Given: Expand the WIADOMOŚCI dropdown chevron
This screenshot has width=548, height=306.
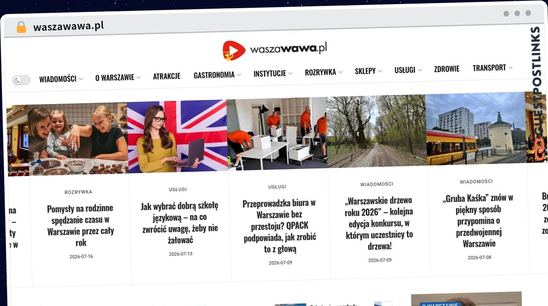Looking at the screenshot, I should pyautogui.click(x=81, y=79).
